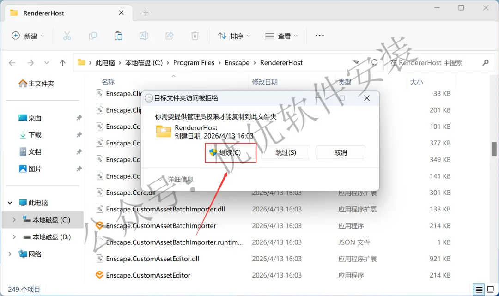Click 此电脑 in the address breadcrumb
The width and height of the screenshot is (499, 296).
(105, 63)
